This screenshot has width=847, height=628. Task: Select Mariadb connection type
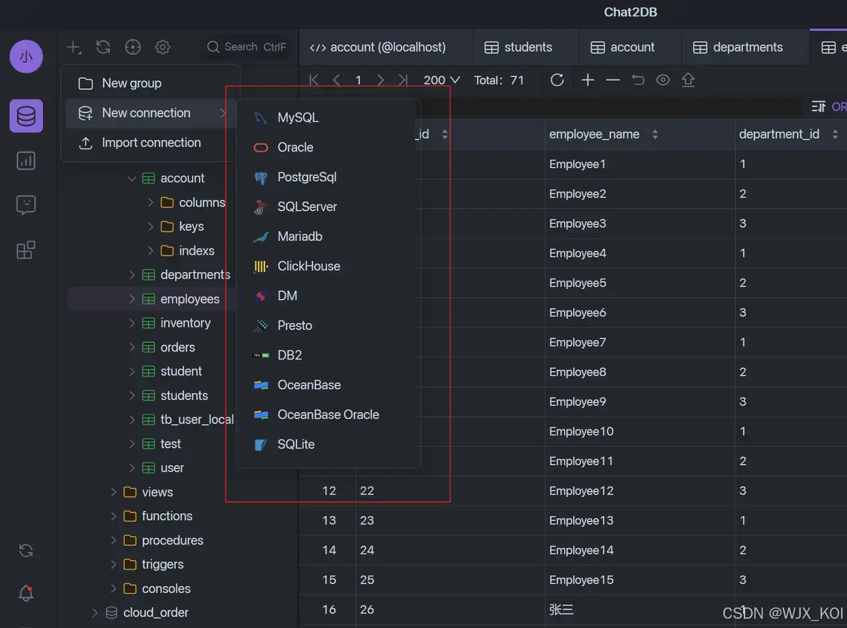(329, 237)
